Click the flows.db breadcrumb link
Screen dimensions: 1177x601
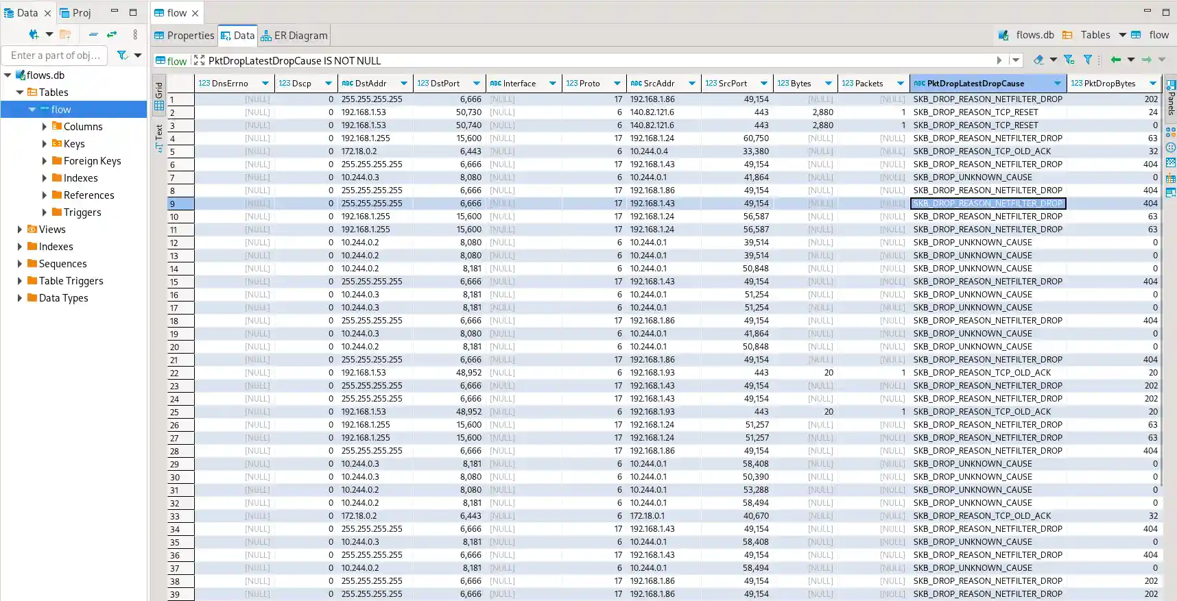(x=1034, y=35)
